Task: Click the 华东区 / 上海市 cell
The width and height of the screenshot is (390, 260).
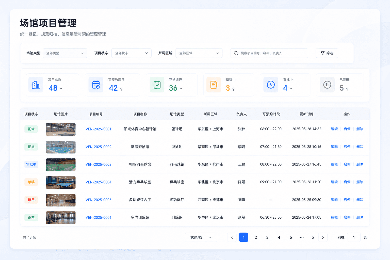Action: tap(210, 129)
